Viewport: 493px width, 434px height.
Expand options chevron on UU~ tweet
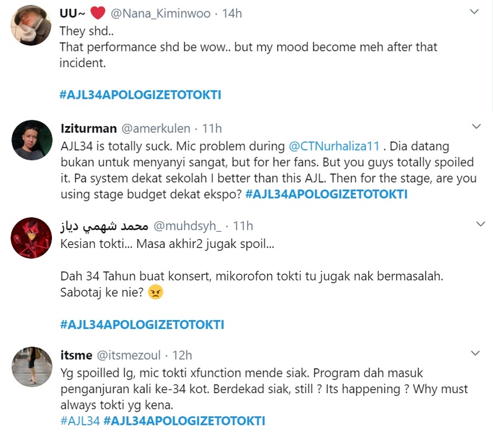(474, 12)
